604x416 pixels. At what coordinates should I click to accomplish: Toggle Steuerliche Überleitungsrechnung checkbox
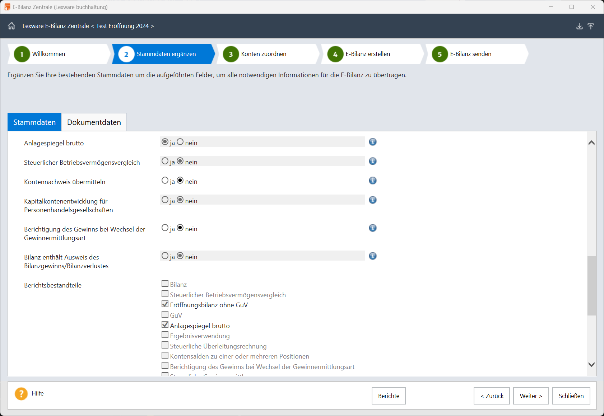click(x=165, y=345)
